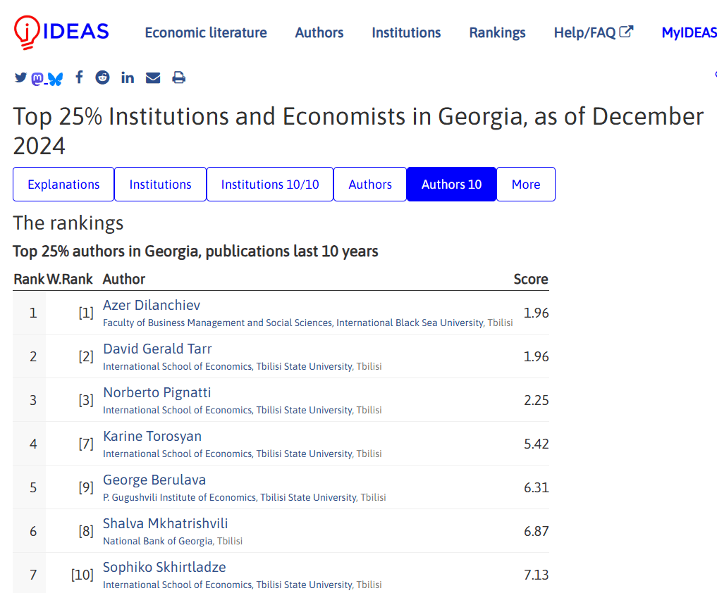This screenshot has width=717, height=593.
Task: Share page on LinkedIn
Action: coord(128,77)
